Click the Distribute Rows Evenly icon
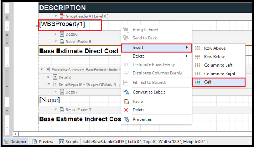The image size is (254, 147). (x=126, y=64)
